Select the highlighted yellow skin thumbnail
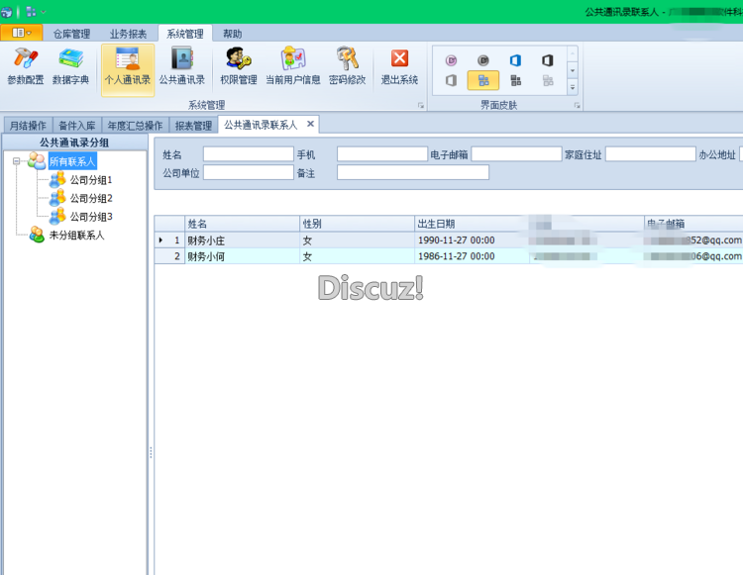Viewport: 743px width, 575px height. click(483, 80)
